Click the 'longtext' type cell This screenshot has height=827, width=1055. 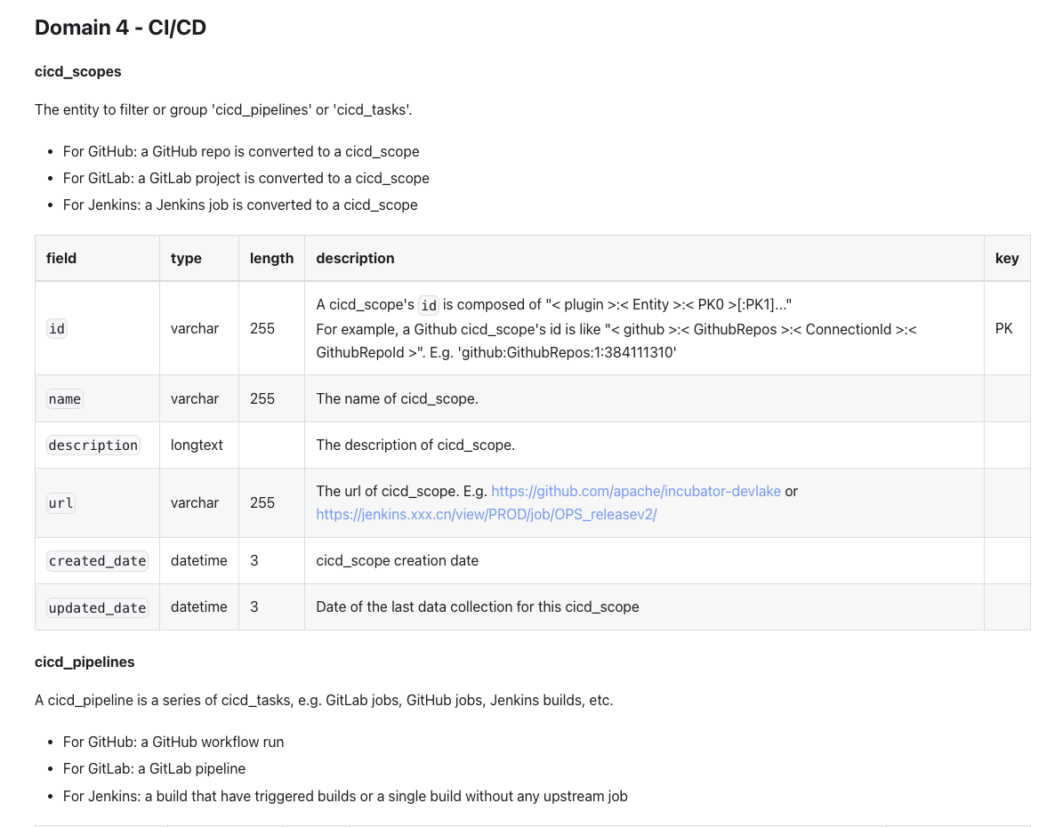197,445
